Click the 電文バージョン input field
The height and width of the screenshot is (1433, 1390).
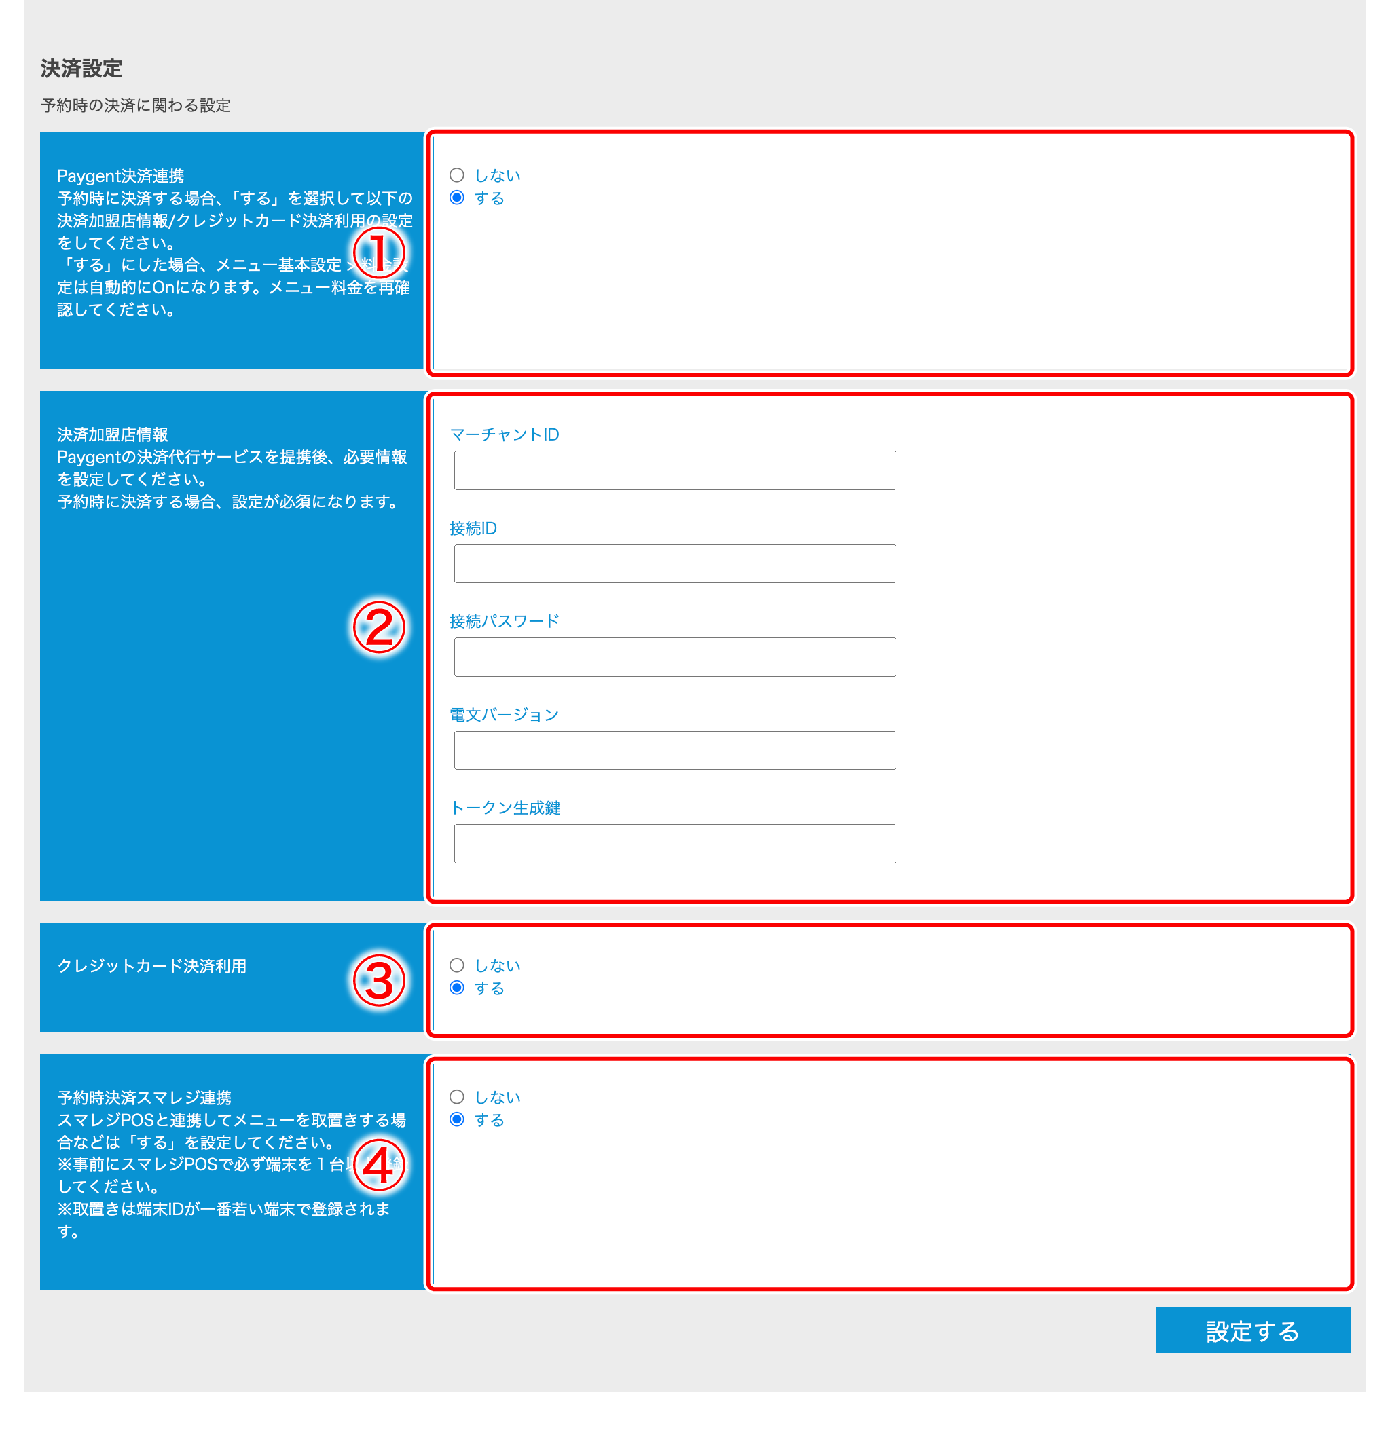[x=674, y=750]
